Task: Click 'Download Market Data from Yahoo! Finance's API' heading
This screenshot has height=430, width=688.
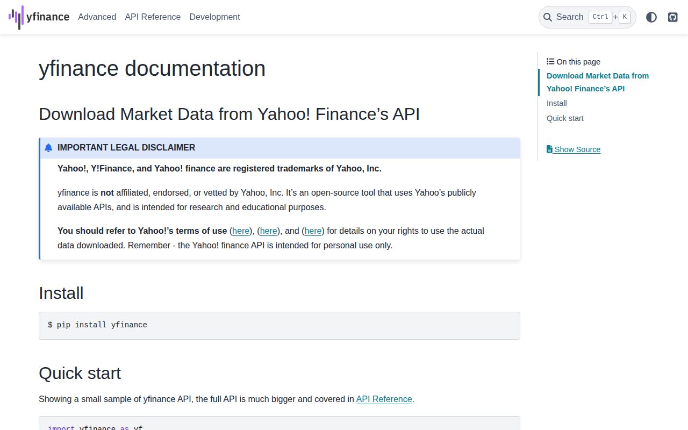Action: [230, 114]
